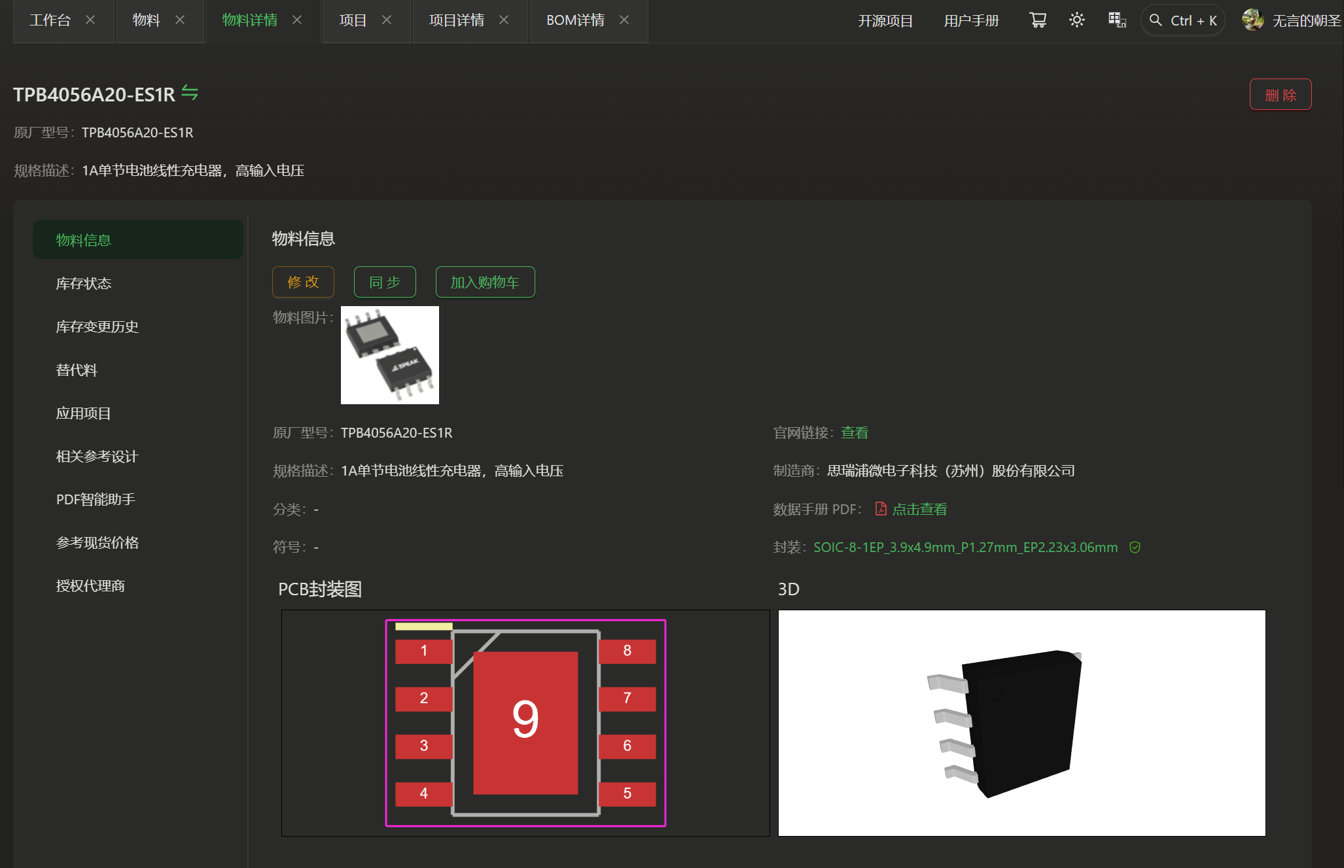
Task: Toggle light/dark theme sun icon
Action: pyautogui.click(x=1077, y=20)
